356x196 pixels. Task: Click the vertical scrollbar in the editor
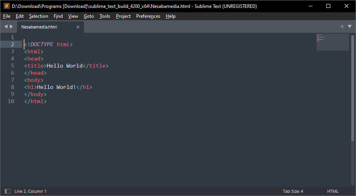coord(352,87)
